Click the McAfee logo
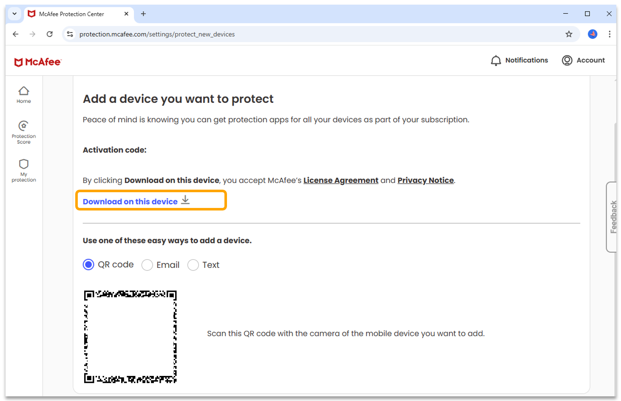621x401 pixels. 38,61
